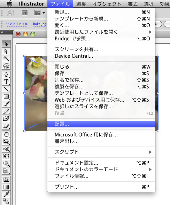Click the boke.jpg link

[40, 24]
